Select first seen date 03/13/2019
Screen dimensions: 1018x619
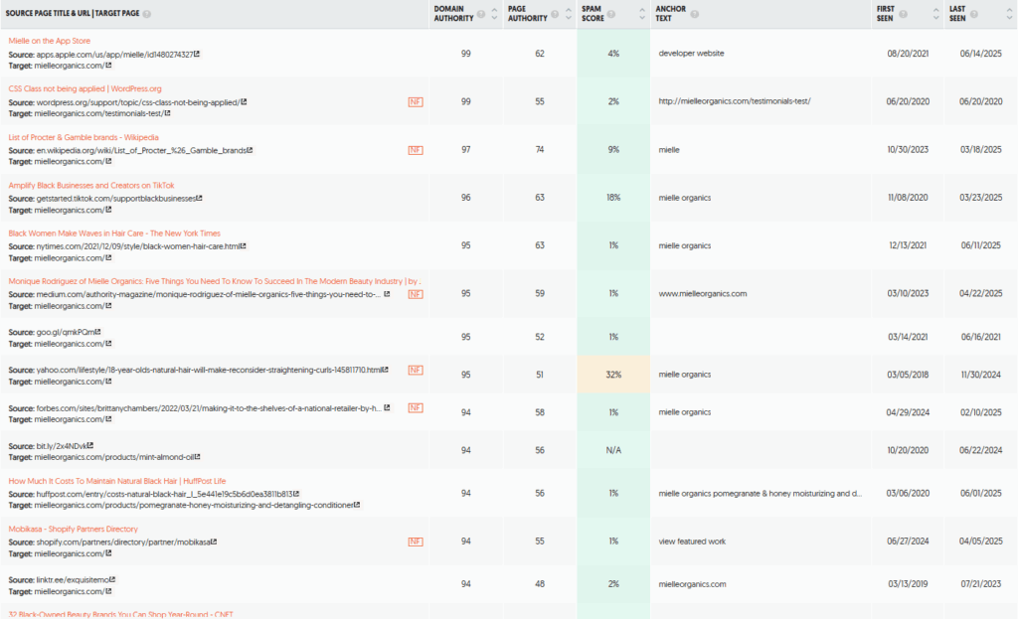tap(908, 584)
